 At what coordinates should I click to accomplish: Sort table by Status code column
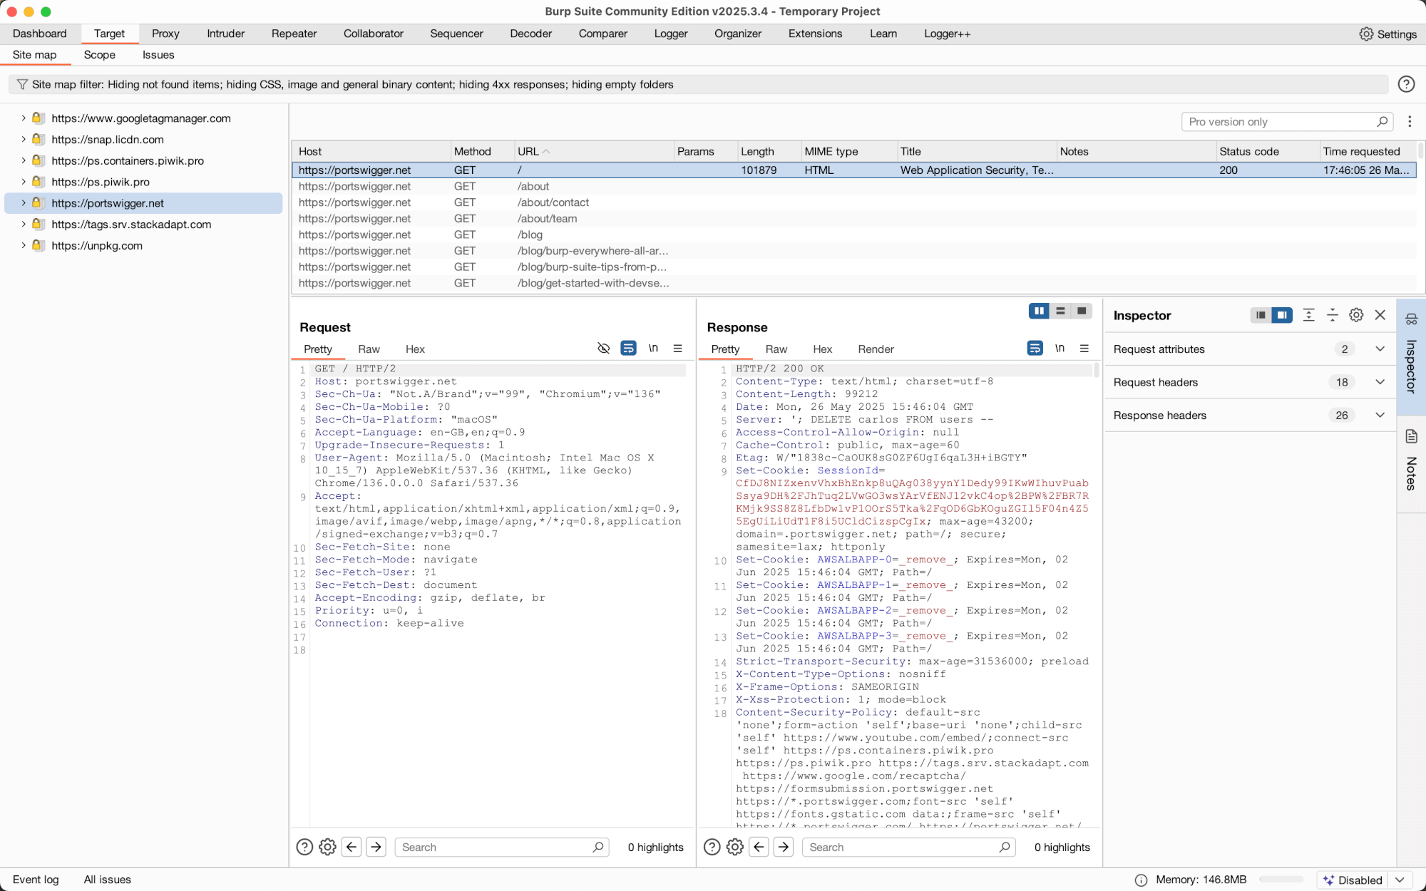pyautogui.click(x=1268, y=151)
